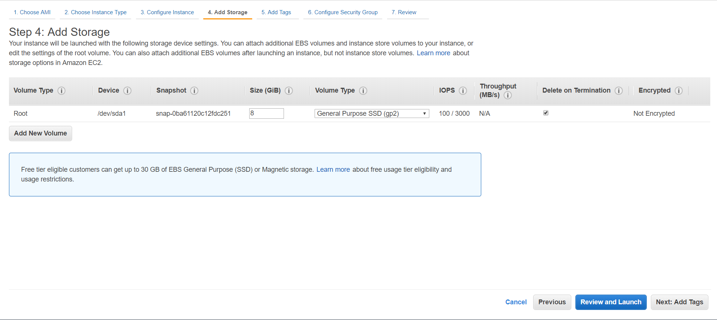
Task: Click Review and Launch button
Action: pos(611,302)
